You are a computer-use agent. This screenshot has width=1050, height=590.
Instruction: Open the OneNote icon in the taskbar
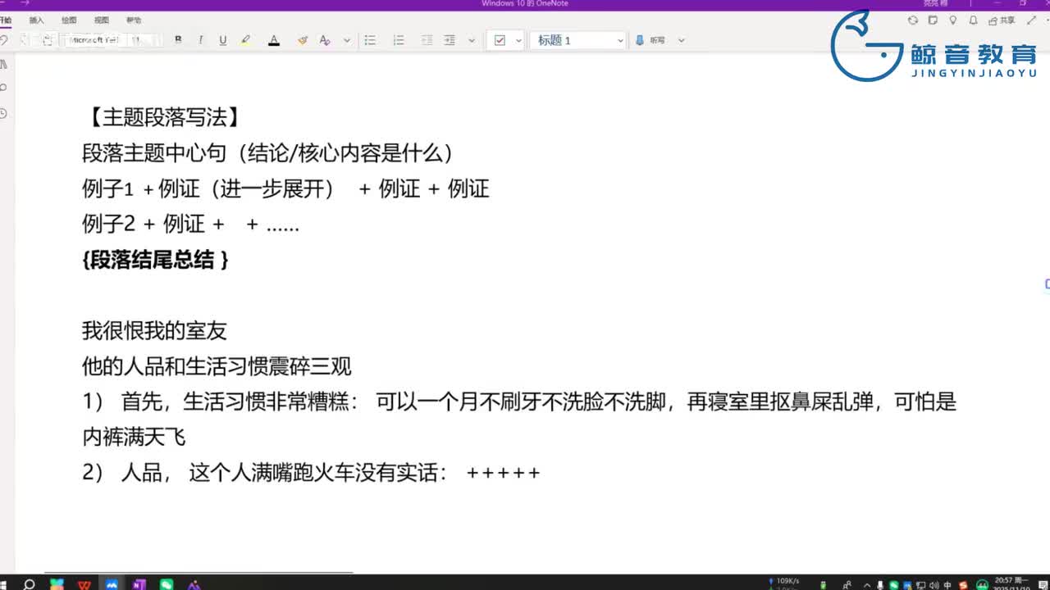pos(139,584)
